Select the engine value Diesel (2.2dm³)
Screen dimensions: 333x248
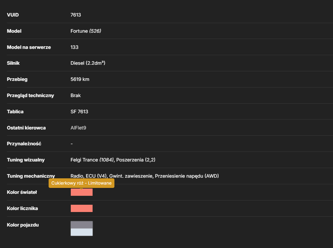click(88, 63)
